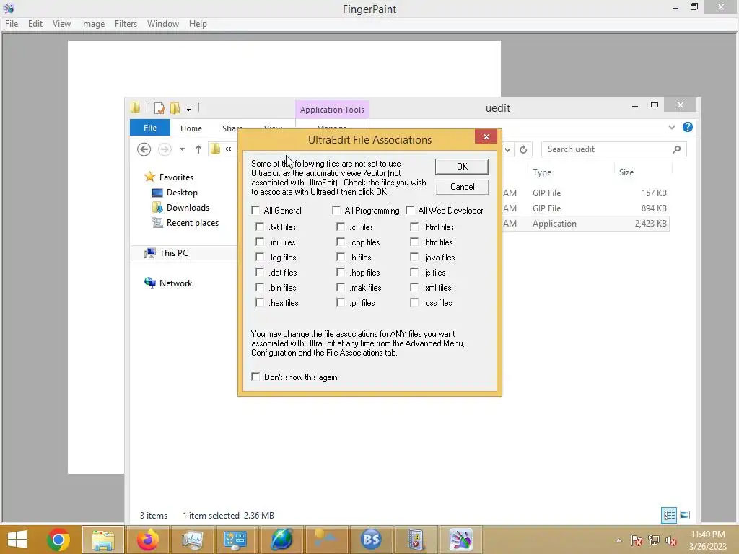Go up one folder level
The image size is (739, 554).
pos(198,149)
